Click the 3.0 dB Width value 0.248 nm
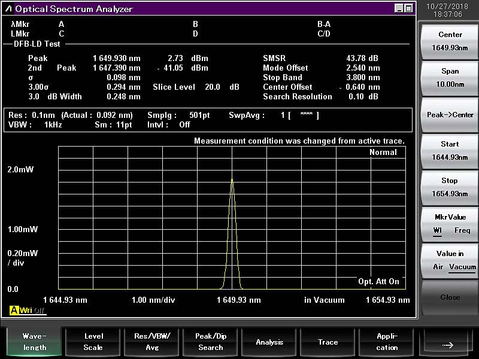Viewport: 479px width, 359px height. point(123,96)
